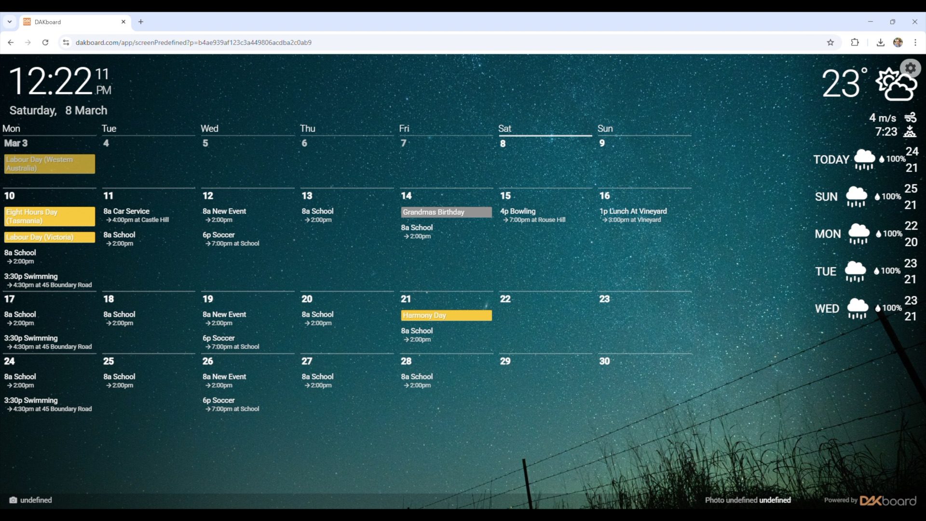Open the Chrome downloads icon
This screenshot has width=926, height=521.
880,42
